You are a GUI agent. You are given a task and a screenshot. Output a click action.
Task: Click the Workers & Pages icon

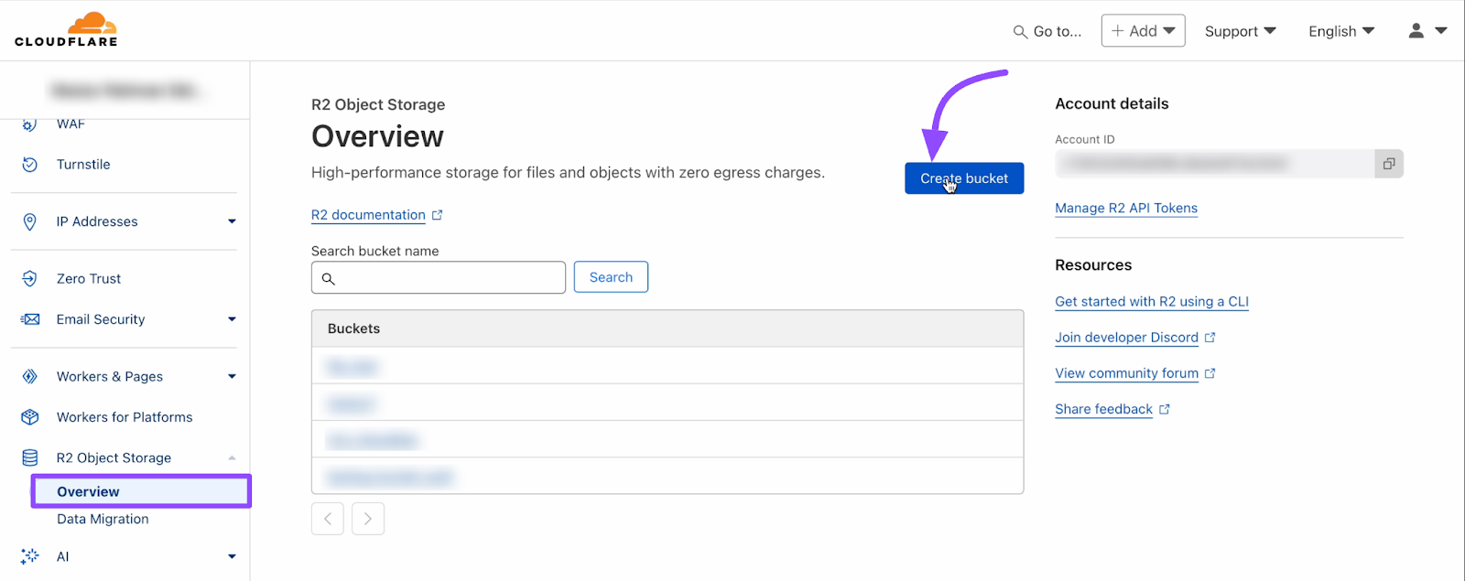coord(30,376)
